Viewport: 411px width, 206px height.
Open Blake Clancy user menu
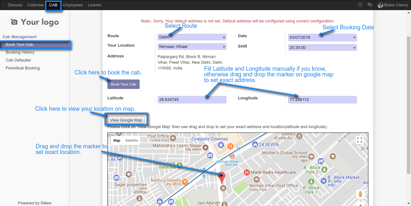393,5
